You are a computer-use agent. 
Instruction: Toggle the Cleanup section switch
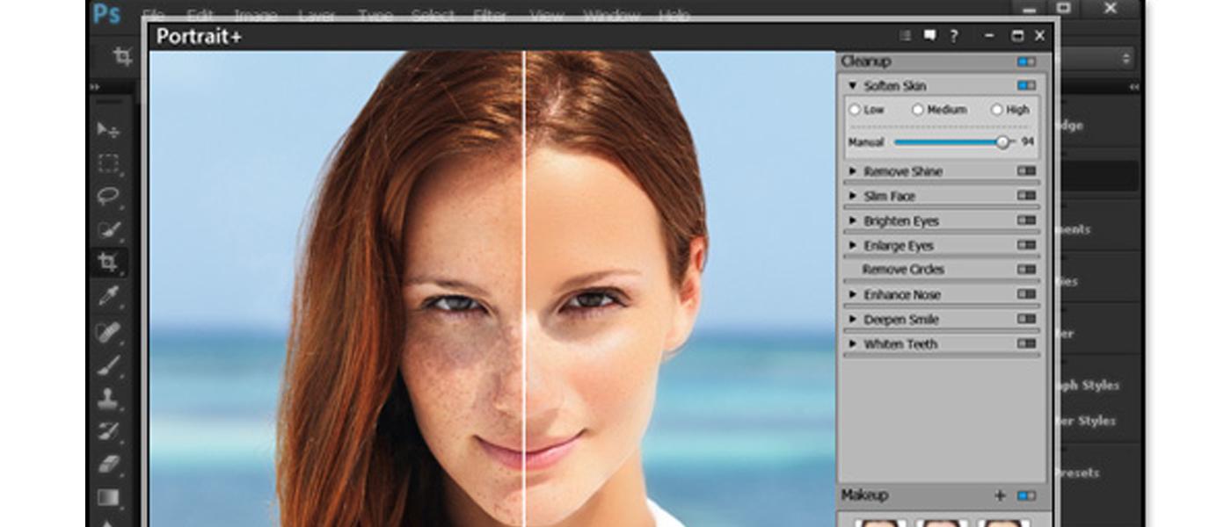point(1026,62)
